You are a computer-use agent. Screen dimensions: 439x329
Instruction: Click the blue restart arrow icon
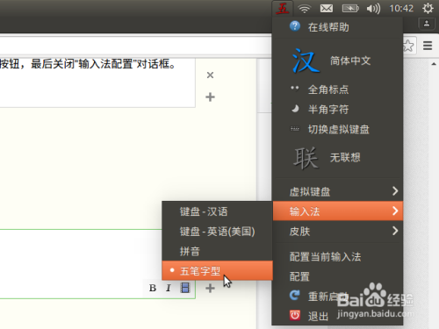click(x=295, y=296)
